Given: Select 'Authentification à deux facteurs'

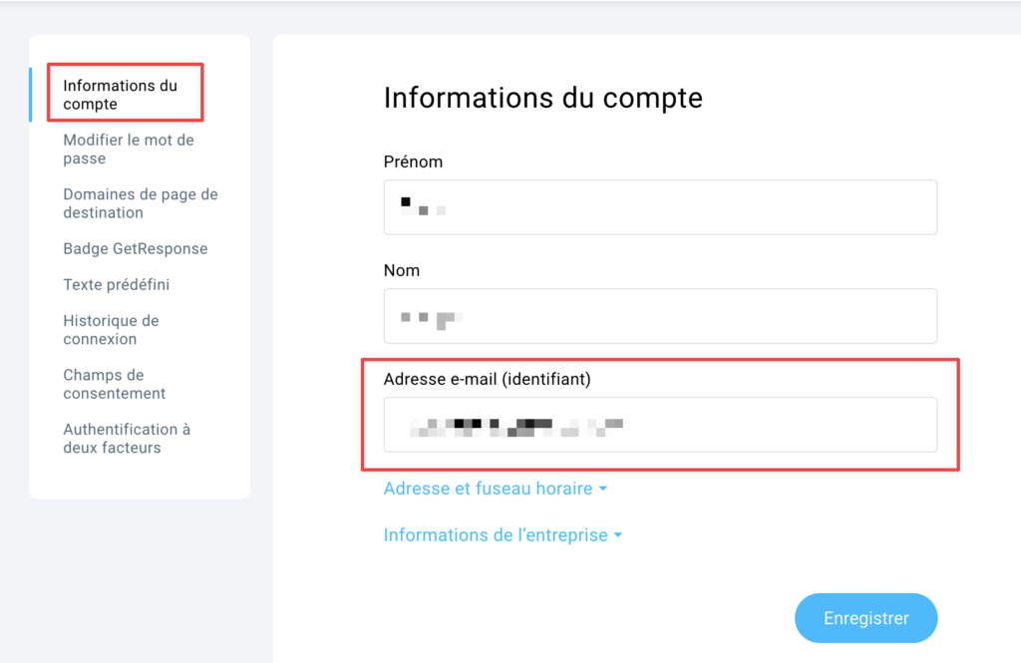Looking at the screenshot, I should pyautogui.click(x=127, y=438).
